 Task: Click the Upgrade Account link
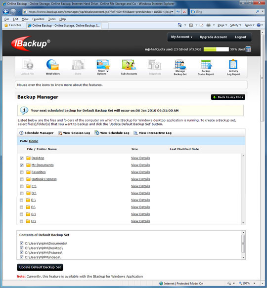pos(213,37)
